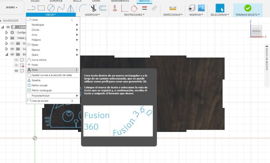Apply the perpendicular constraint icon
The image size is (270, 163).
tap(125, 8)
